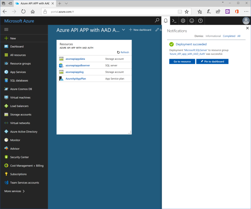Open the help question mark icon
Screen dimensions: 251x209
[200, 21]
